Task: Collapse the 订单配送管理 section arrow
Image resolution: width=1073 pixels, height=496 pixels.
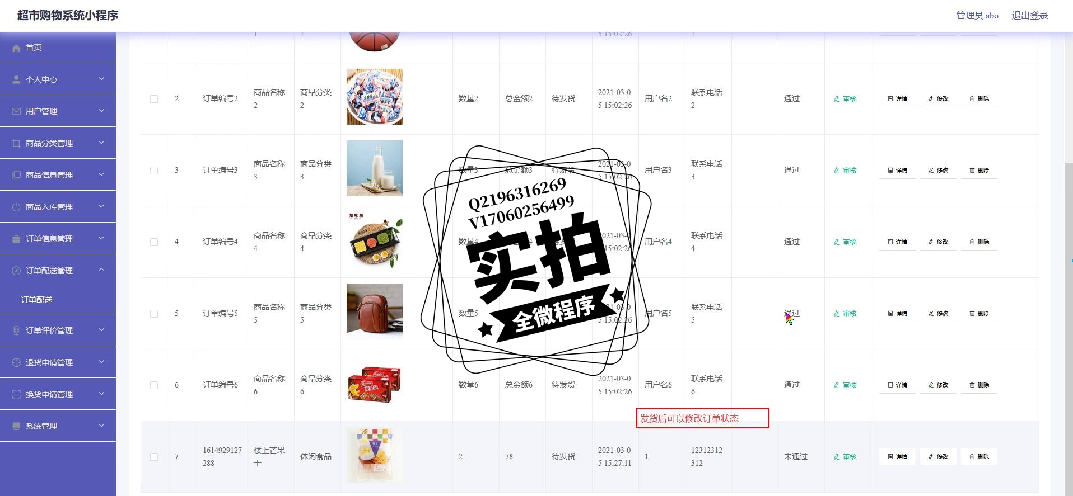Action: pyautogui.click(x=101, y=270)
